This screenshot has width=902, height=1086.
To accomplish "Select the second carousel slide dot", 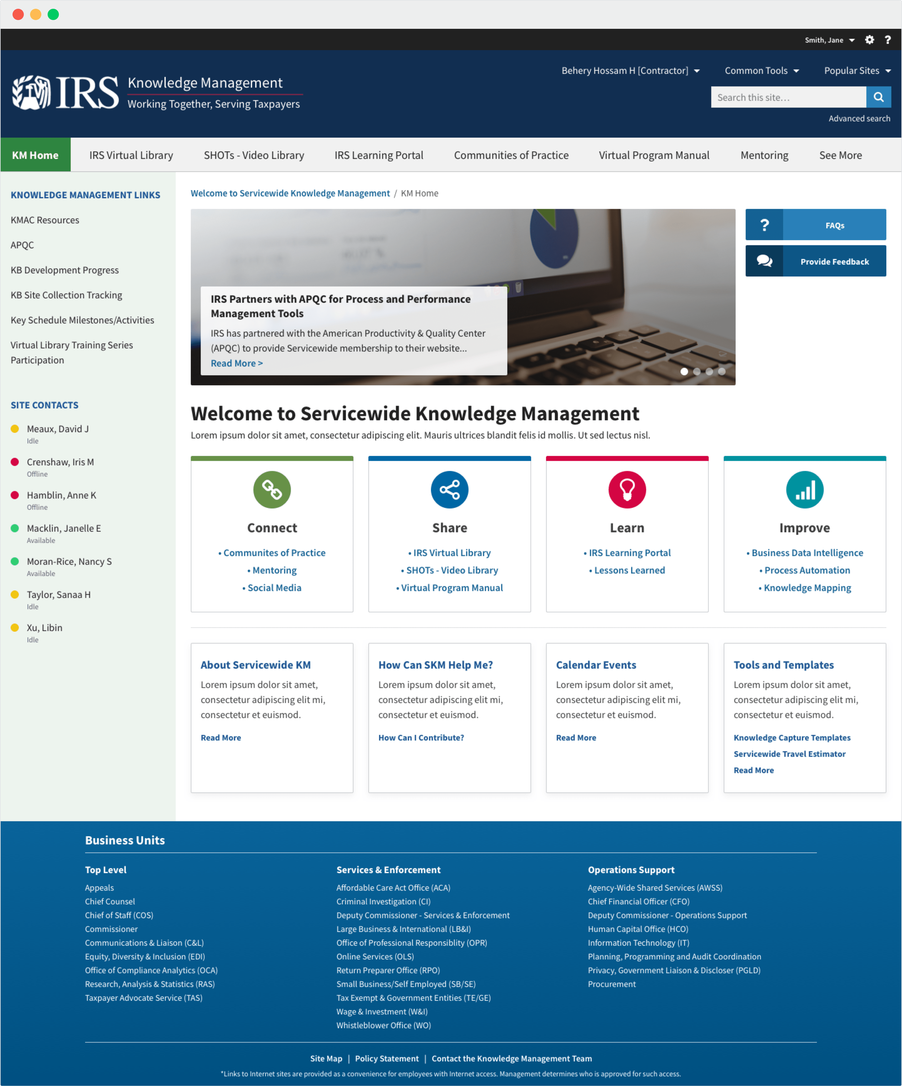I will (x=697, y=371).
